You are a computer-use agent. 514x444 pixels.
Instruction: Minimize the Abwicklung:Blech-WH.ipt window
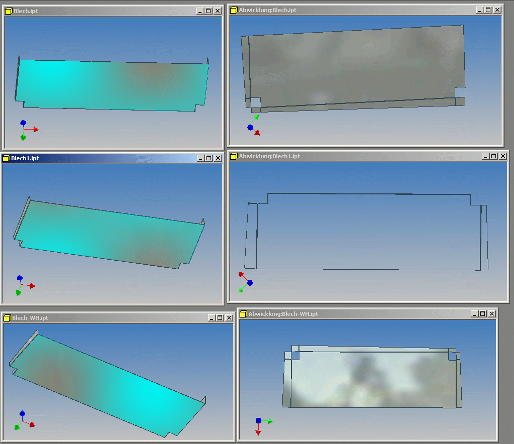tap(474, 313)
